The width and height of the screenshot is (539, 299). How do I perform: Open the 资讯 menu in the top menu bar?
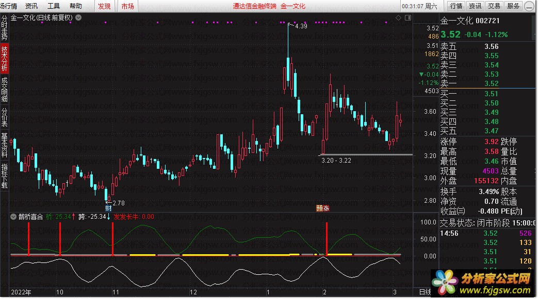[31, 6]
